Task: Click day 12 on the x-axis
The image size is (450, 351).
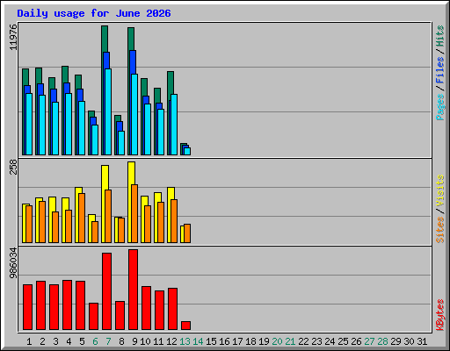Action: 171,341
